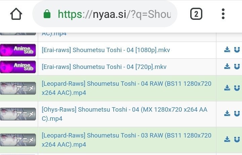Open Erai-raws Shoumetsu Toshi 04 720p link
Image resolution: width=242 pixels, height=155 pixels.
point(104,67)
